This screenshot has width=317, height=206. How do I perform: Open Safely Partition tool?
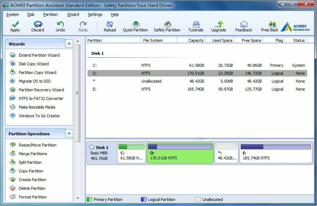point(167,27)
